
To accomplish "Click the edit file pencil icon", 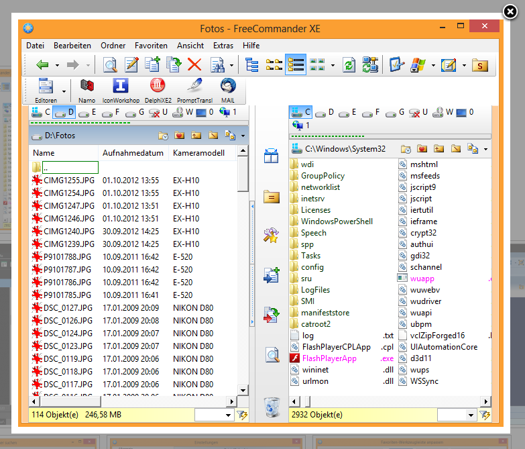I will pyautogui.click(x=131, y=64).
